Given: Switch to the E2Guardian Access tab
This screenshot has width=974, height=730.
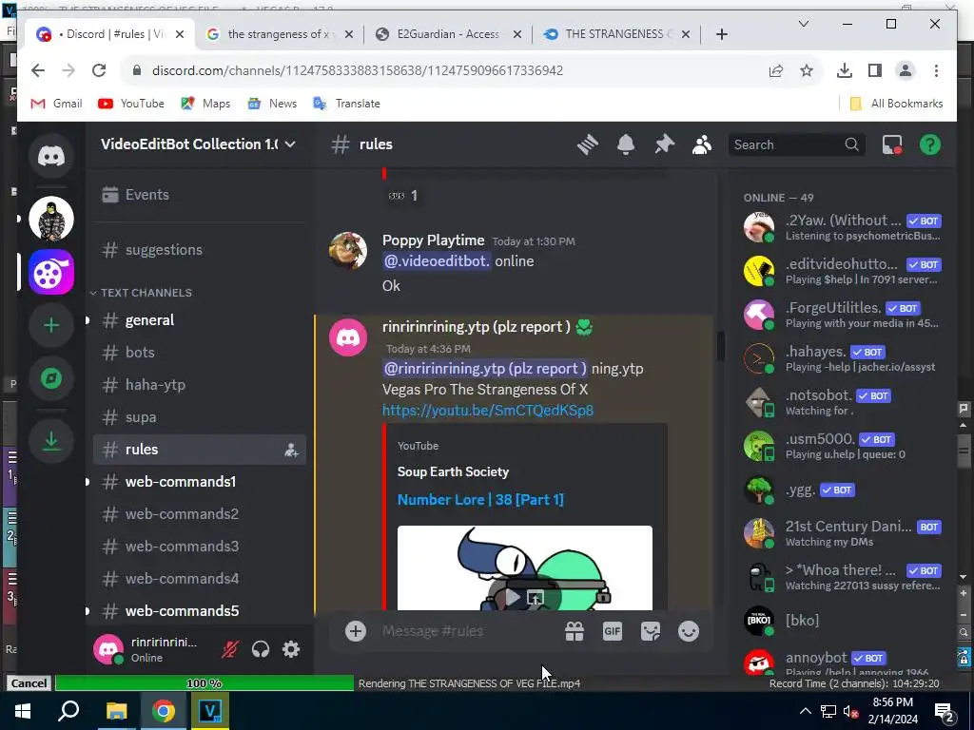Looking at the screenshot, I should click(x=447, y=34).
